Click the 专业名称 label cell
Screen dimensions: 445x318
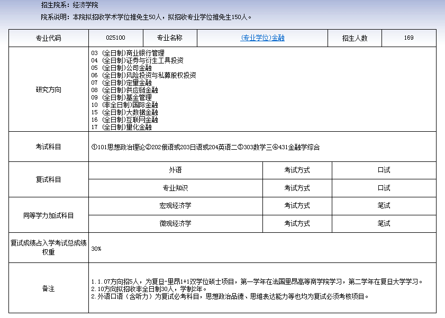(169, 38)
